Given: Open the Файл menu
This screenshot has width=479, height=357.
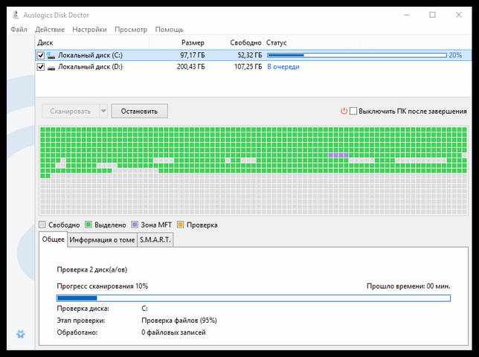Looking at the screenshot, I should [19, 30].
